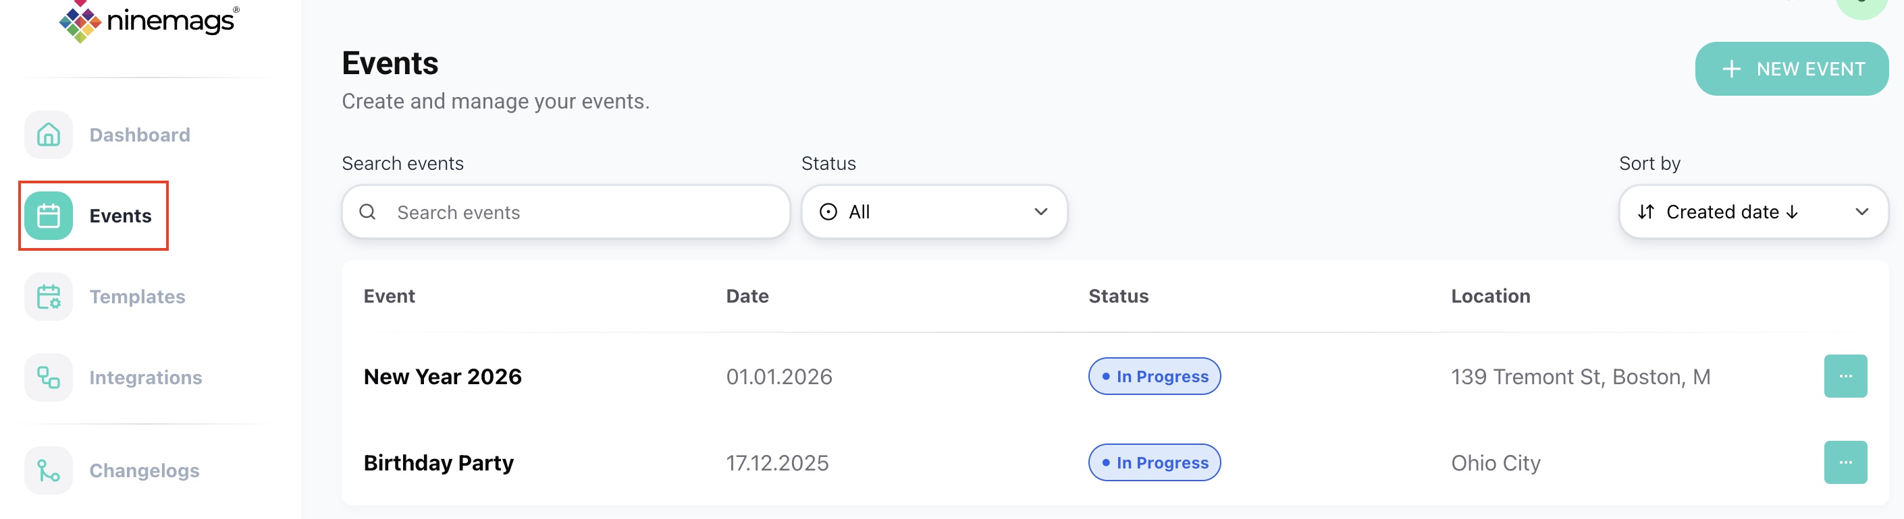Expand the Status filter dropdown
The width and height of the screenshot is (1904, 519).
click(x=934, y=212)
